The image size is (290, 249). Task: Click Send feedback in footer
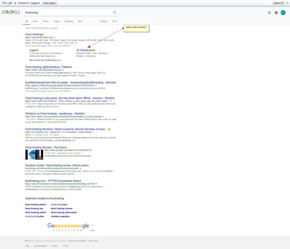(40, 246)
